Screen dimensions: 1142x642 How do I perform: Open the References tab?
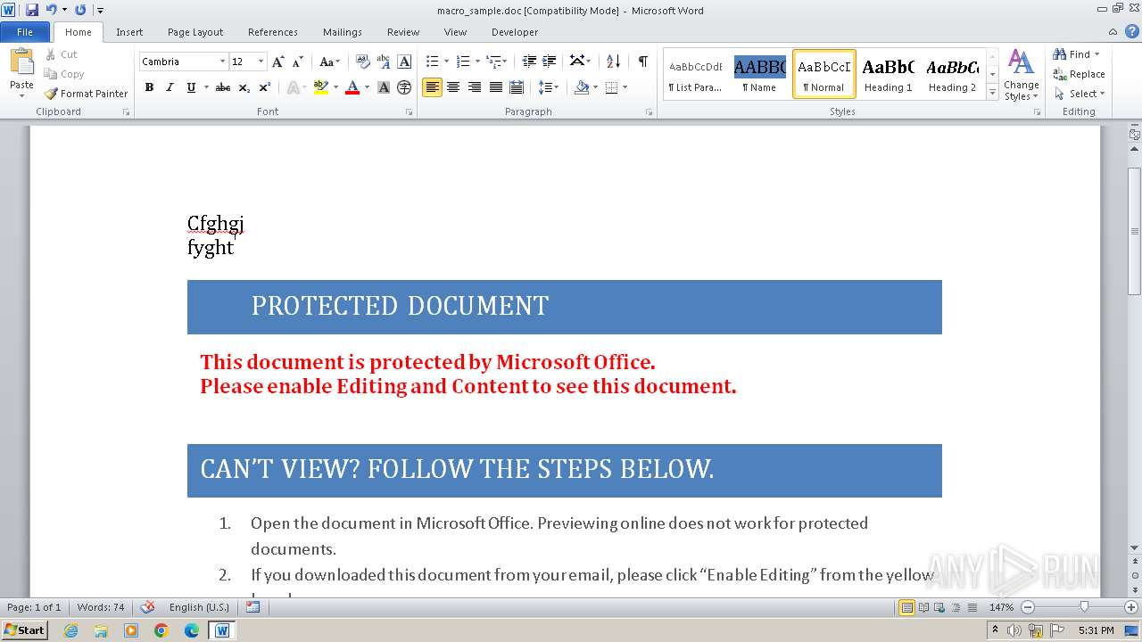click(x=273, y=32)
